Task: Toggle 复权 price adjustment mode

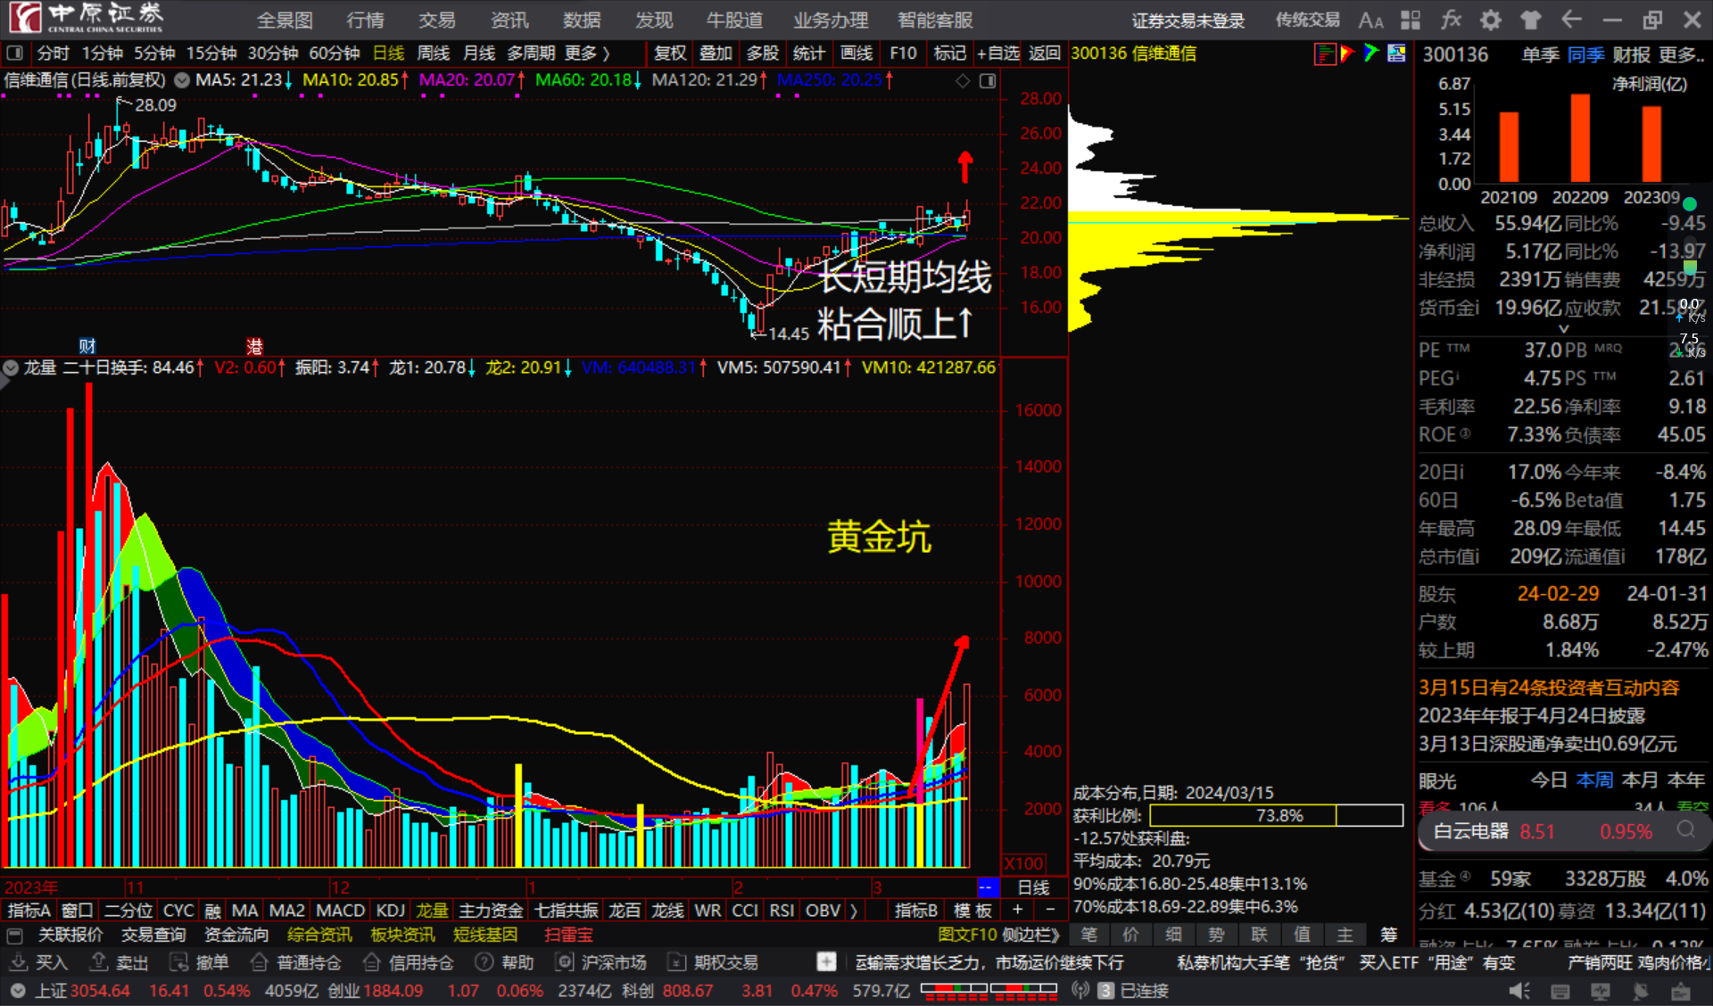Action: (x=670, y=54)
